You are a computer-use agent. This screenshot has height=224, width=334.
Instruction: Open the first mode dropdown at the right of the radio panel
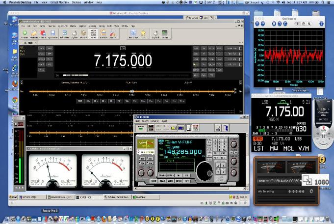[233, 49]
